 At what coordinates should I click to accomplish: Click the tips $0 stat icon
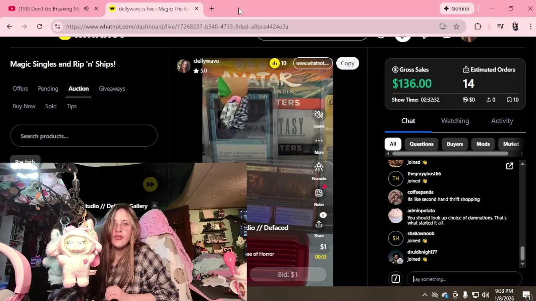(x=465, y=99)
